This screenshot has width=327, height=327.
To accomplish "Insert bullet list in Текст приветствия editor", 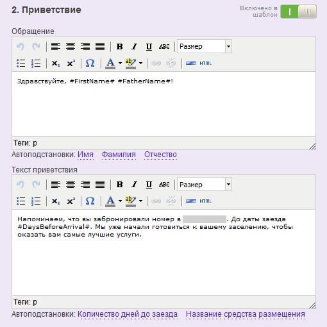I will pyautogui.click(x=21, y=201).
